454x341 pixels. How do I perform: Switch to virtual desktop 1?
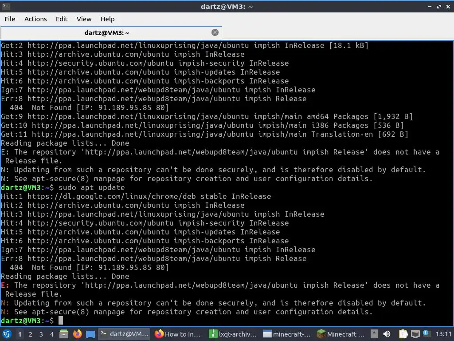pyautogui.click(x=20, y=334)
